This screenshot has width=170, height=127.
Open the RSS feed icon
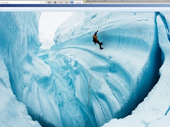pyautogui.click(x=67, y=2)
